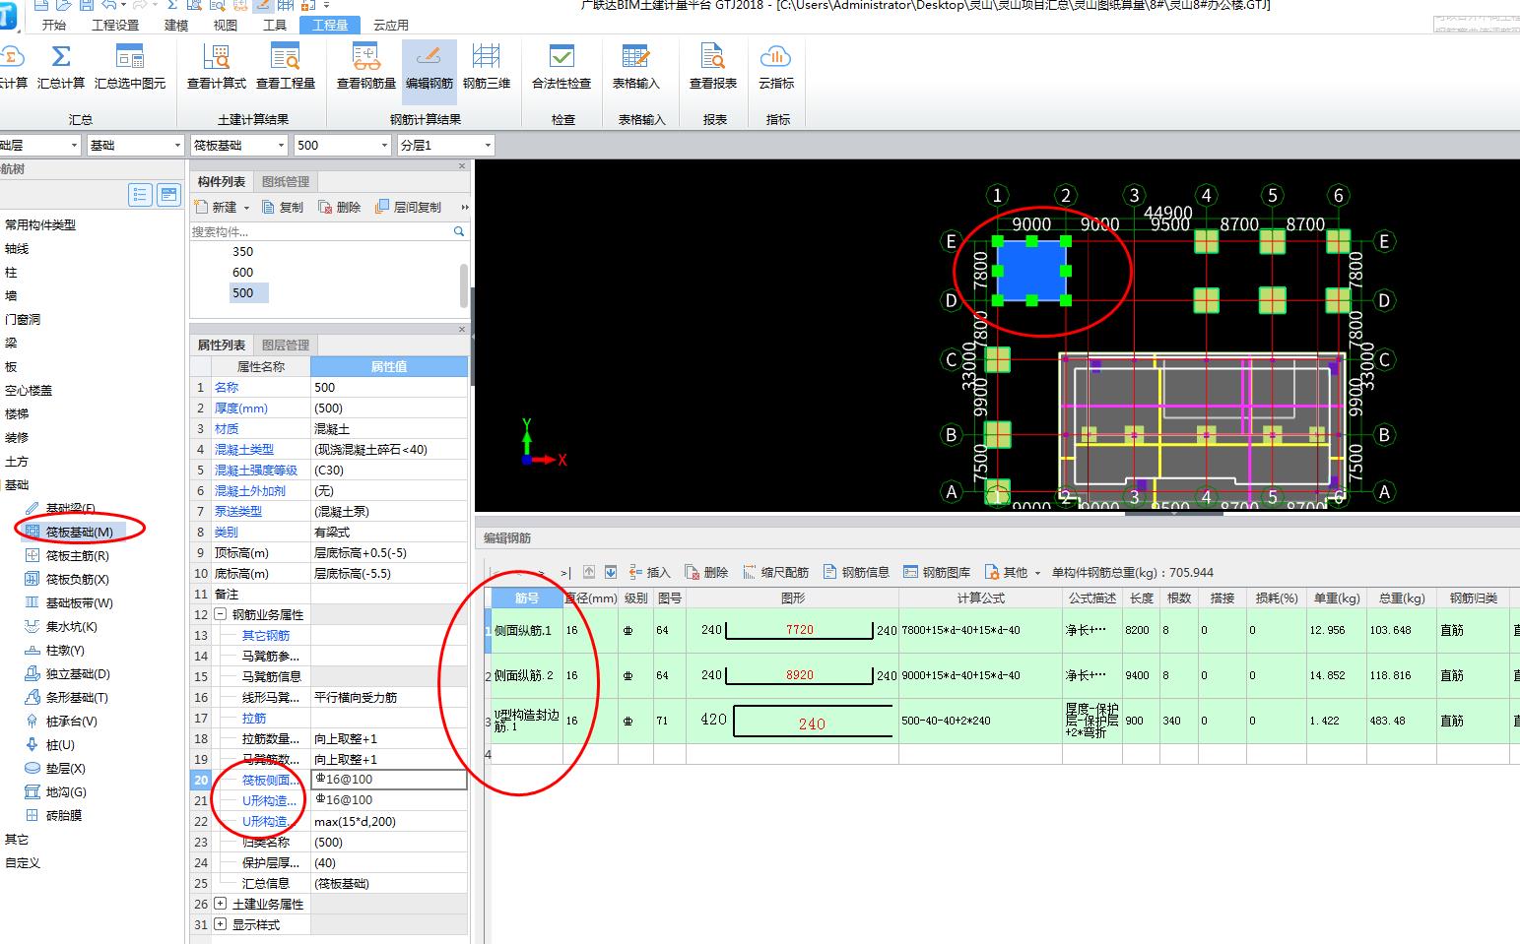Switch to 云应用 ribbon tab

pos(391,26)
